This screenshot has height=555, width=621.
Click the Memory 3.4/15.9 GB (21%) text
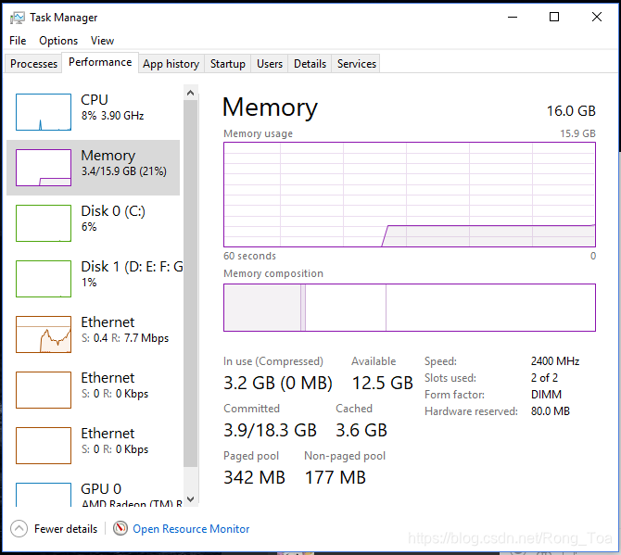coord(124,171)
